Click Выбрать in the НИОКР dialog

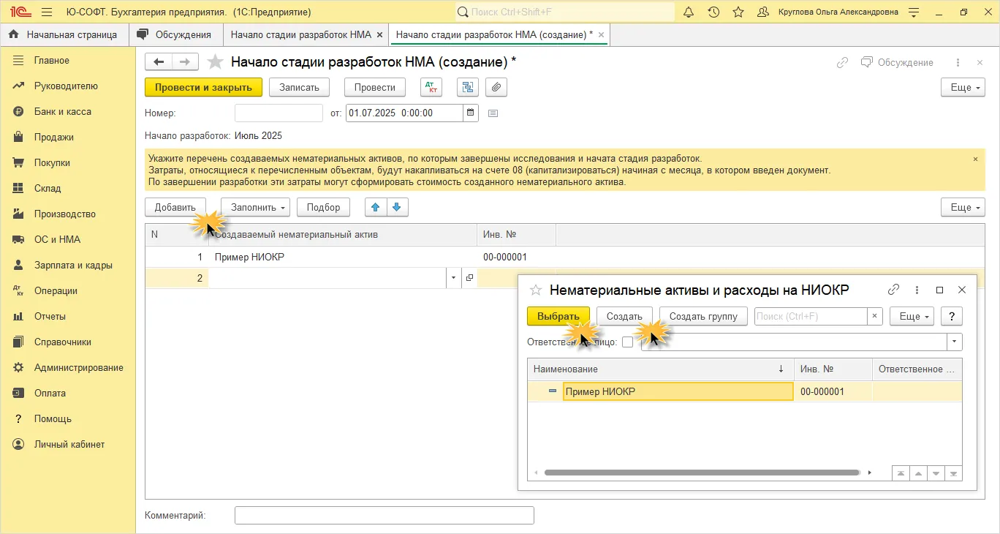point(558,316)
